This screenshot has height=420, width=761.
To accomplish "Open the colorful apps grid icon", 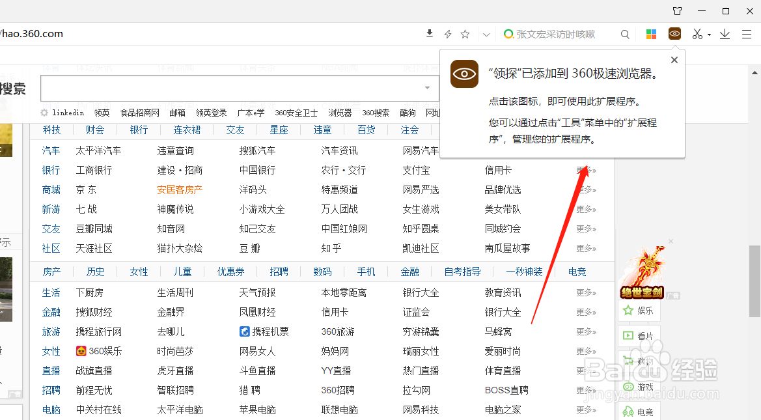I will [x=652, y=34].
